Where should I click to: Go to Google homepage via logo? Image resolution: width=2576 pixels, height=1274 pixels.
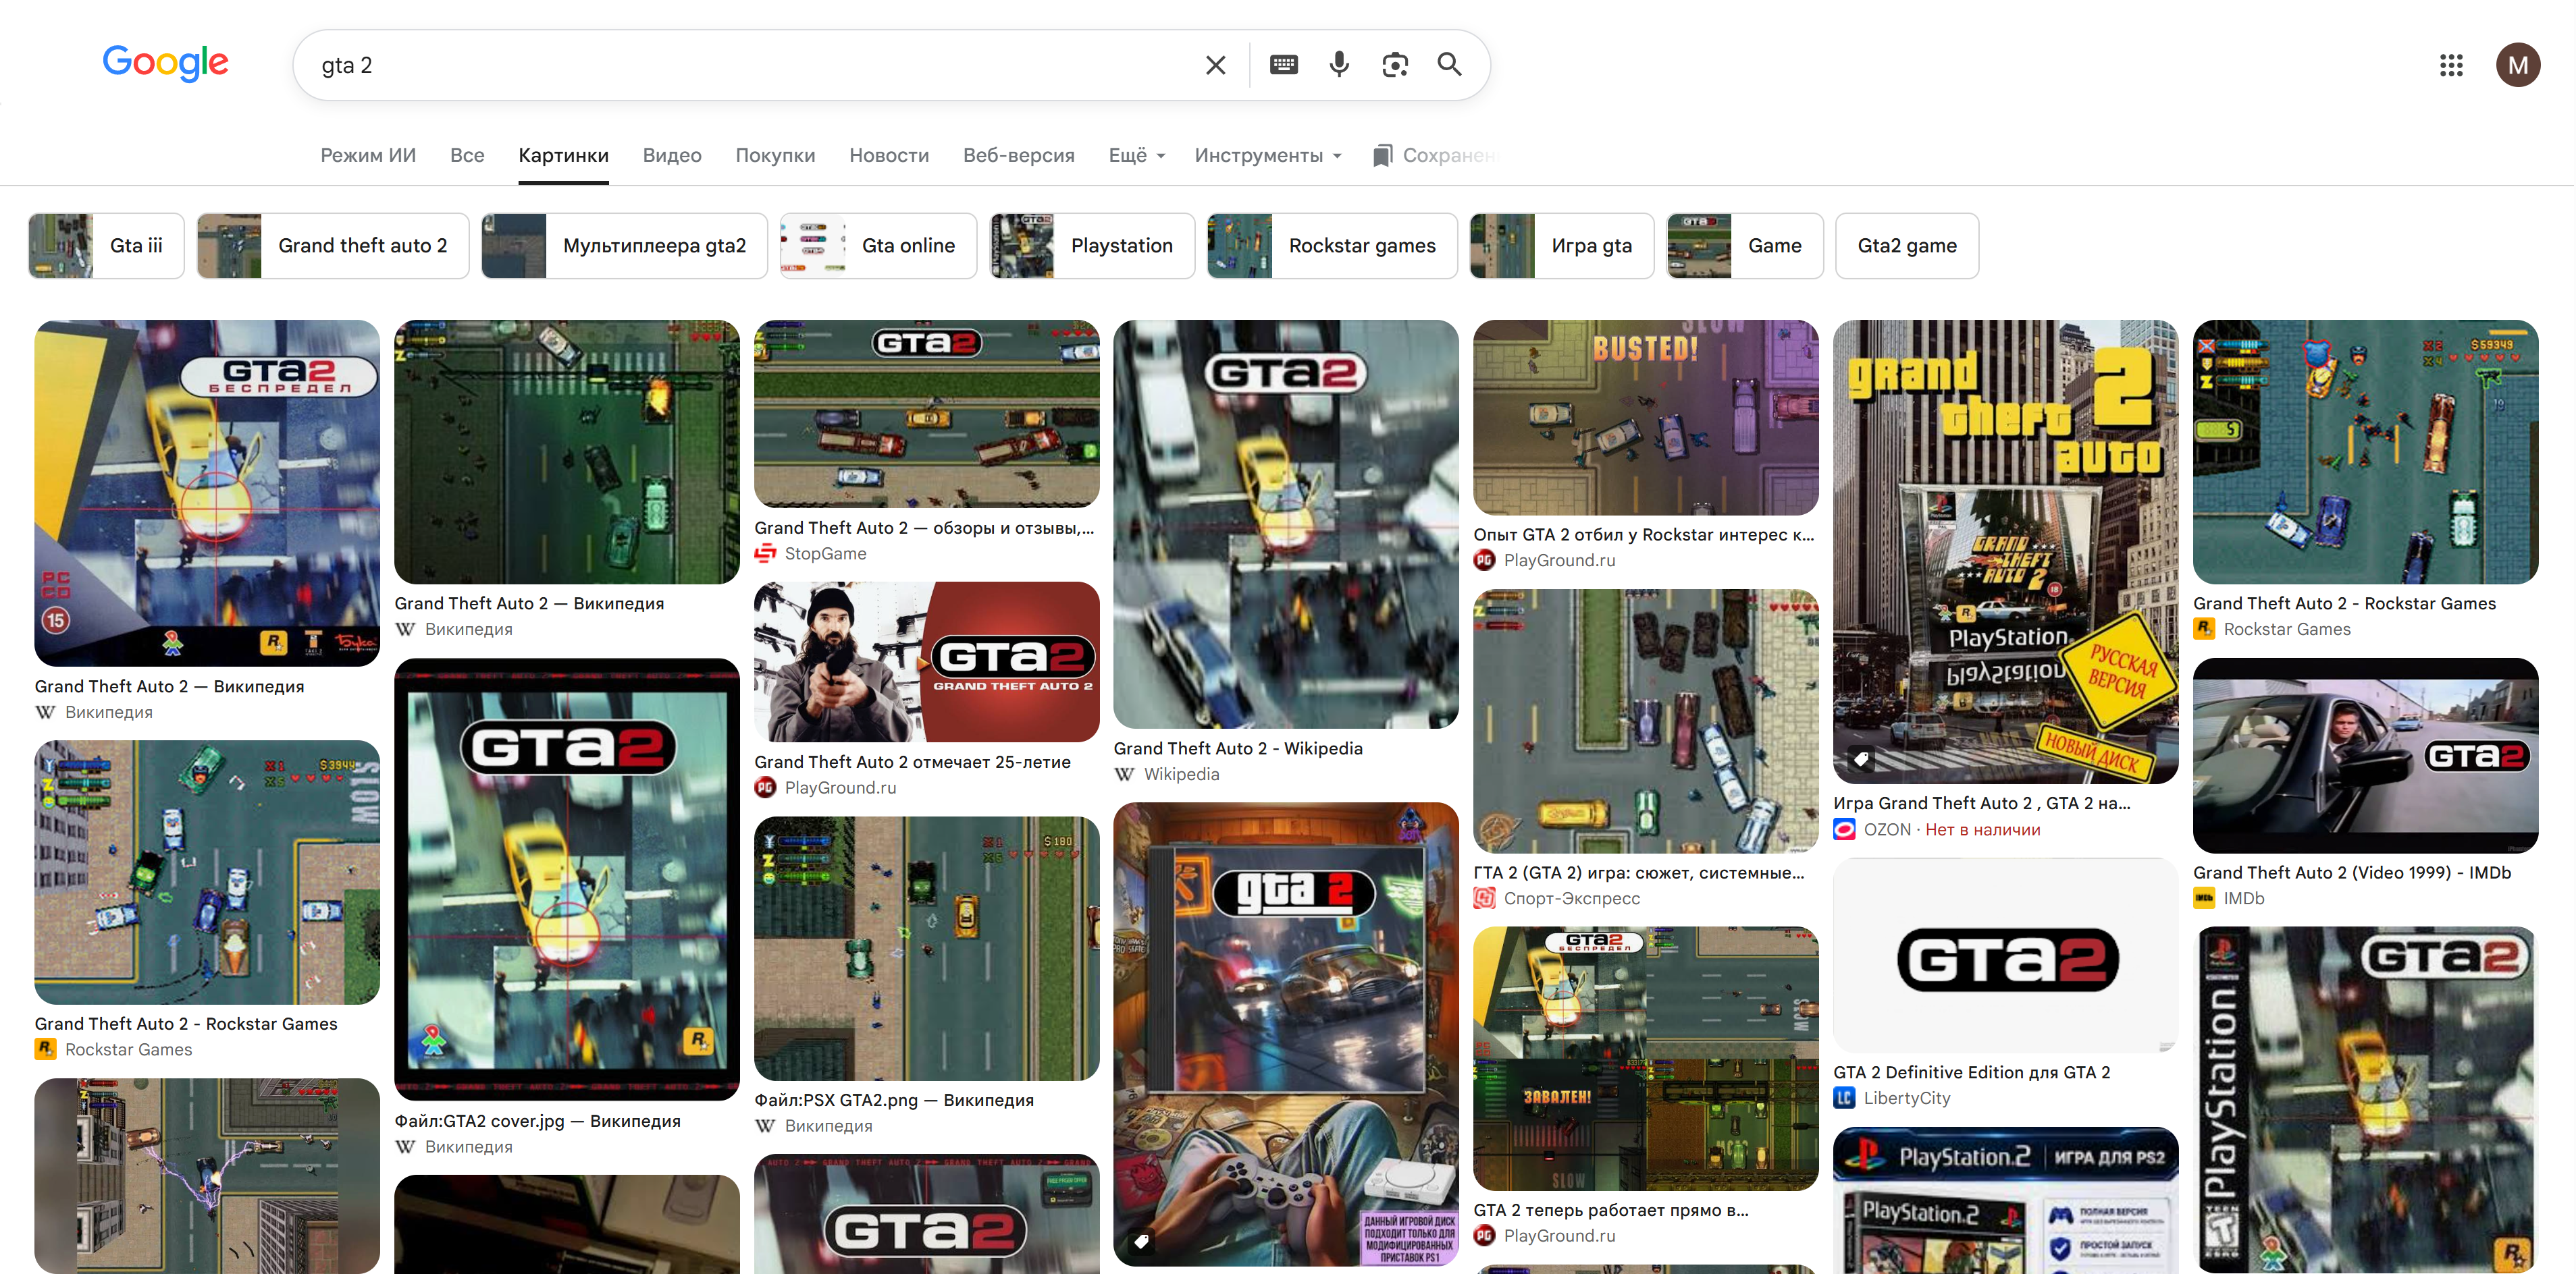click(x=166, y=63)
